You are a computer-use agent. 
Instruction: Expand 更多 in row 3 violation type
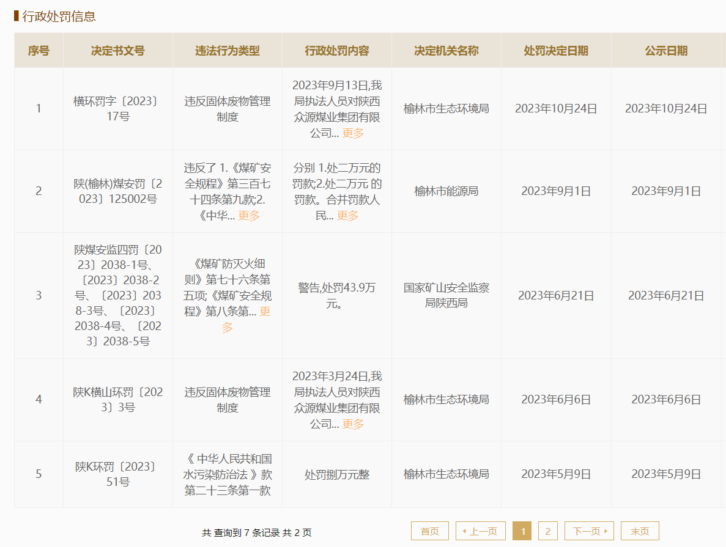tap(264, 312)
